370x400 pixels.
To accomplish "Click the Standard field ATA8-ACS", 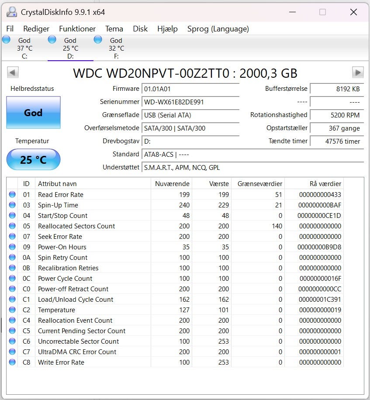I will click(252, 154).
